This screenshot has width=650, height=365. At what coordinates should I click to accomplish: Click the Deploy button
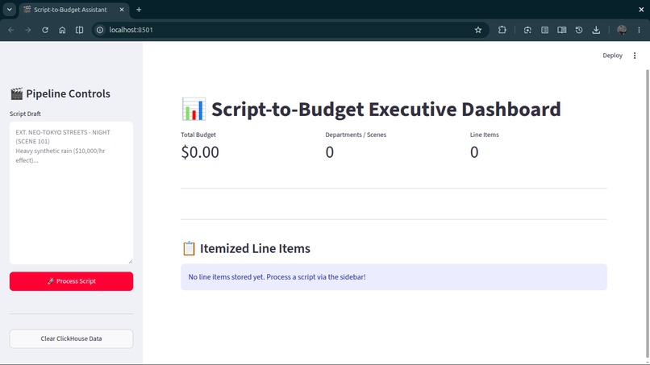[x=612, y=56]
